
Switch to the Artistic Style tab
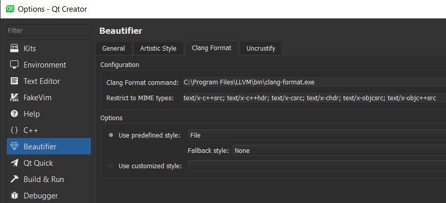tap(158, 49)
